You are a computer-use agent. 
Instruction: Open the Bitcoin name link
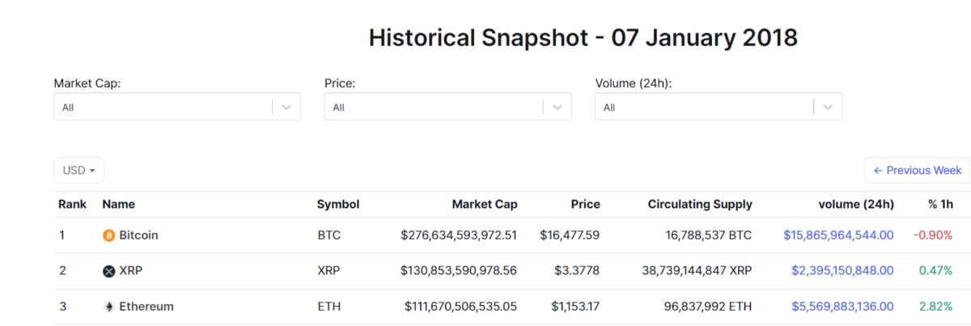[138, 235]
